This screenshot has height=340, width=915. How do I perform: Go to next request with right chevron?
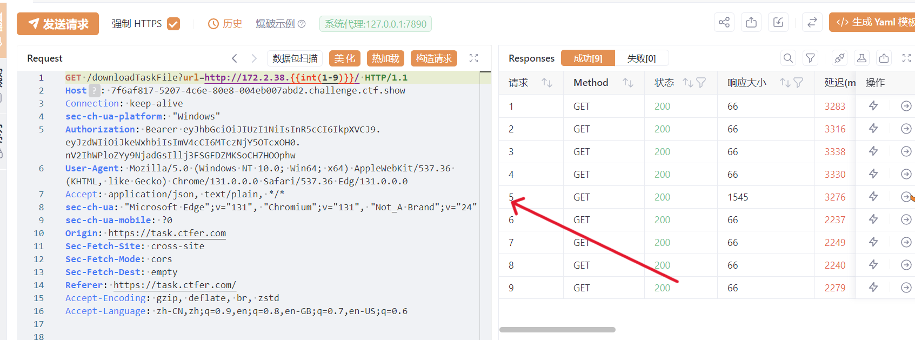click(x=254, y=58)
